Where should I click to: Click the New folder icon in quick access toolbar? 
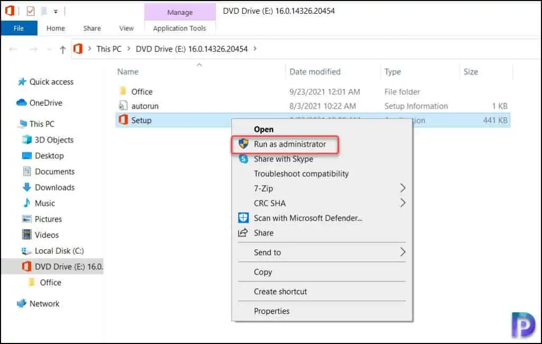[44, 11]
